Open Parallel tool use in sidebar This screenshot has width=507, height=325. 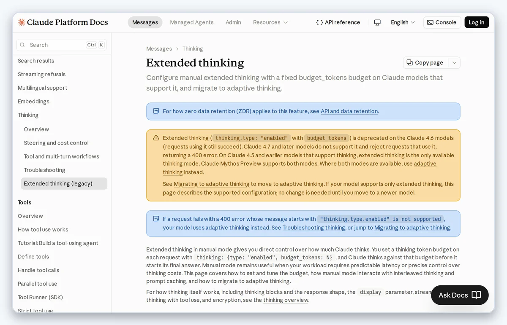coord(37,284)
